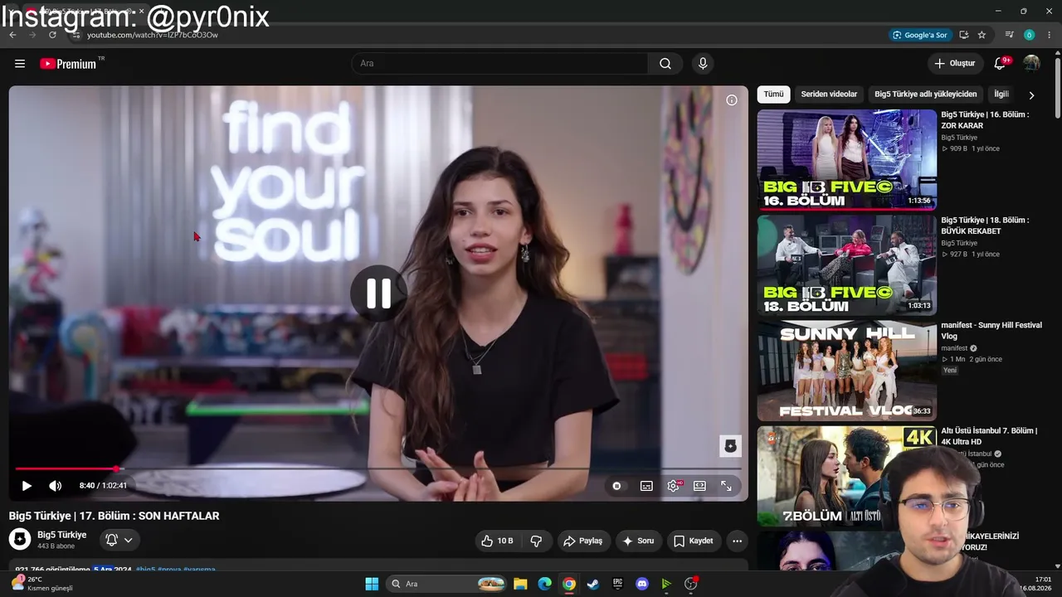Viewport: 1062px width, 597px height.
Task: Click the taskbar search box Ara
Action: 447,584
